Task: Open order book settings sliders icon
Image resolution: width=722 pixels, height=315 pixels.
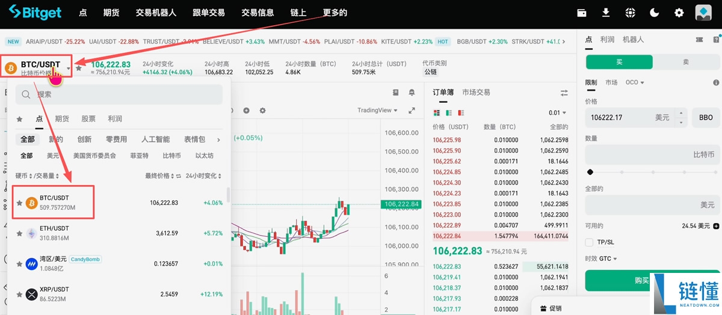Action: point(564,93)
